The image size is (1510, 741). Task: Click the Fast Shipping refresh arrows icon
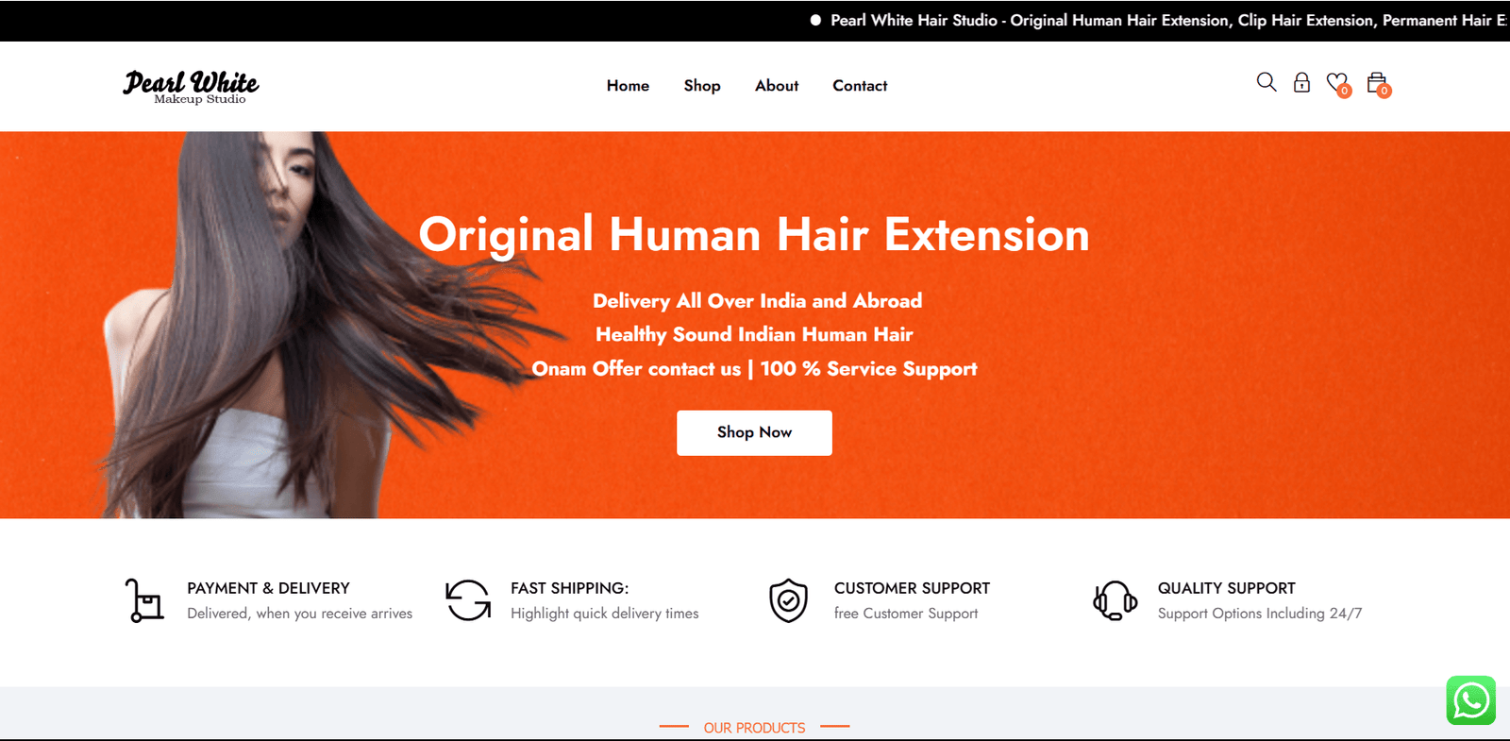468,600
